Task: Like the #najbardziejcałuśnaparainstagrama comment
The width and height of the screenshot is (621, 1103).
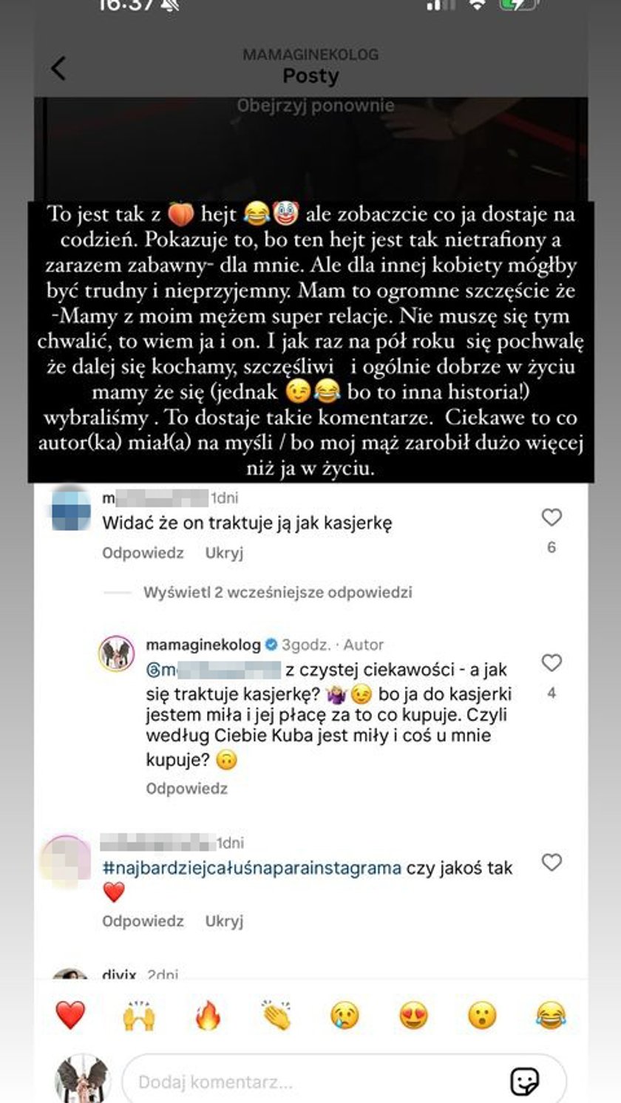Action: [x=552, y=862]
